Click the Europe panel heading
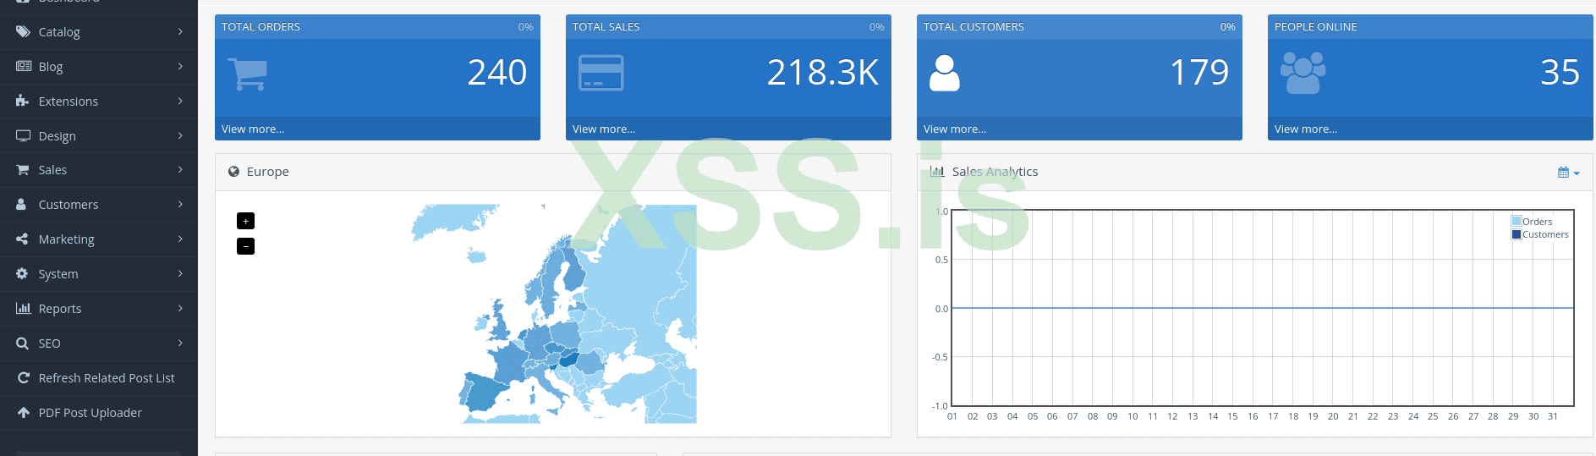This screenshot has width=1596, height=456. click(268, 172)
